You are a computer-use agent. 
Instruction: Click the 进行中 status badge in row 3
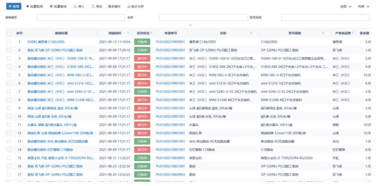click(x=142, y=58)
